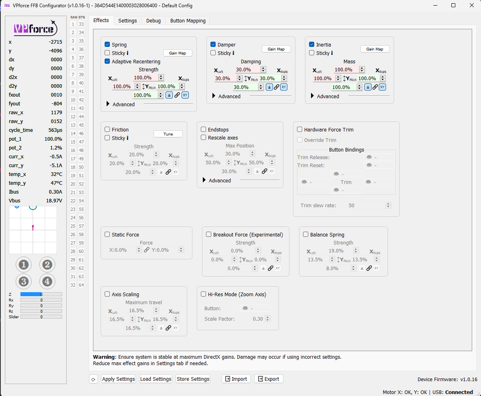Click the Trim slew rate spinner arrows
Viewport: 481px width, 396px height.
click(388, 205)
